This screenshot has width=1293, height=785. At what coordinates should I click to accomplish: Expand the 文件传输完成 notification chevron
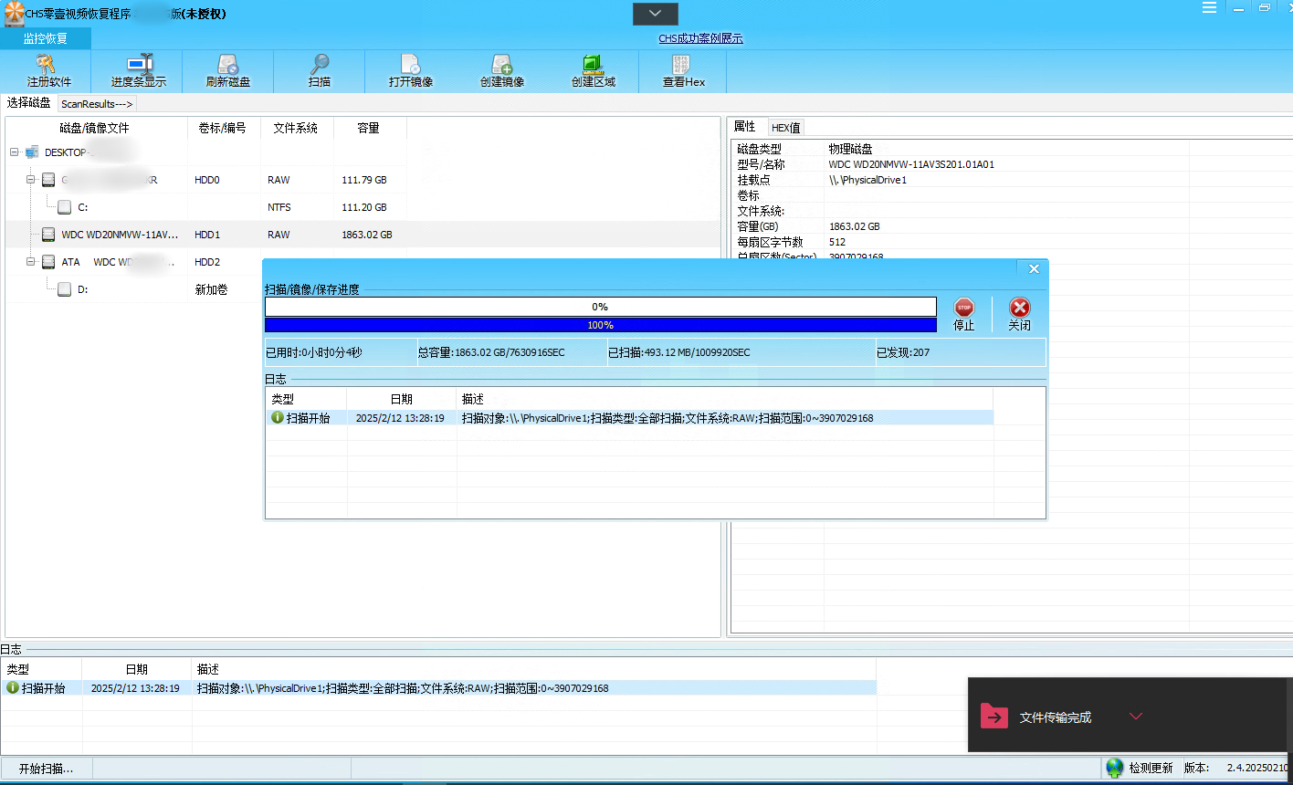(1136, 717)
